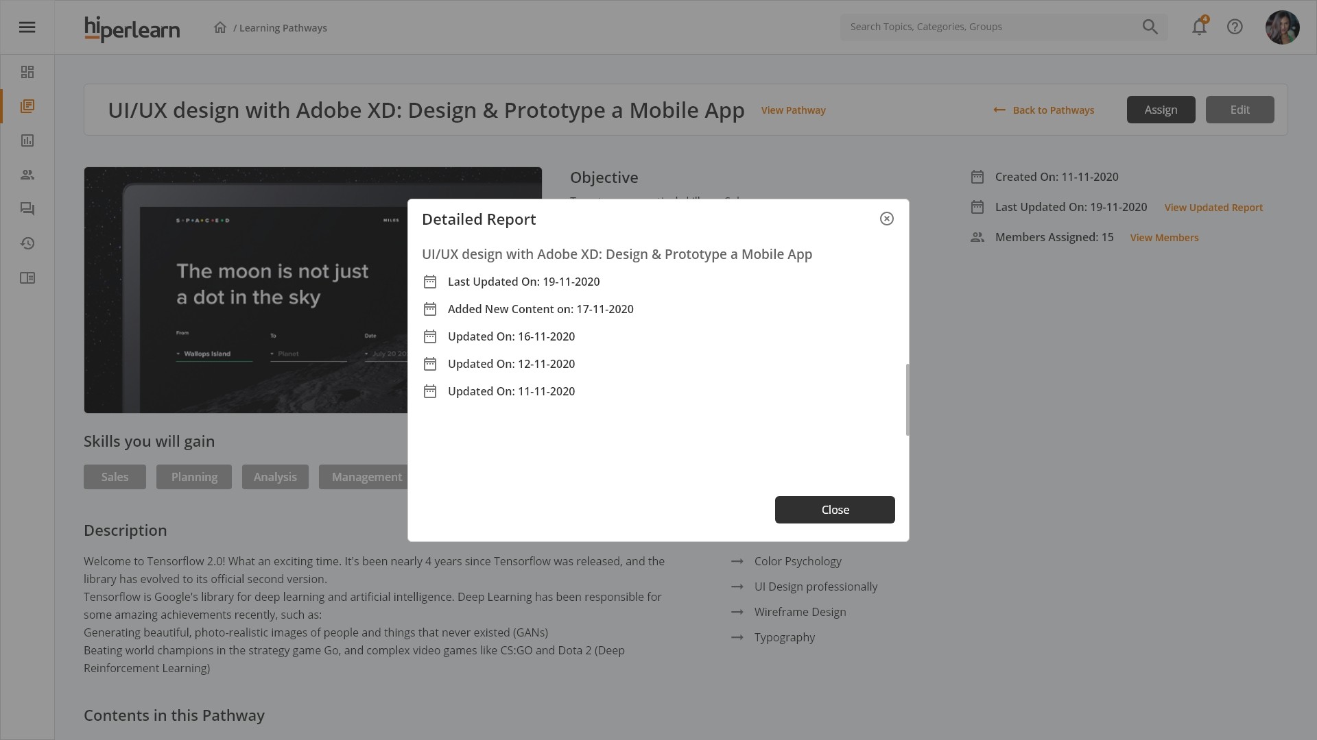
Task: Select the learning pathways sidebar icon
Action: 27,106
